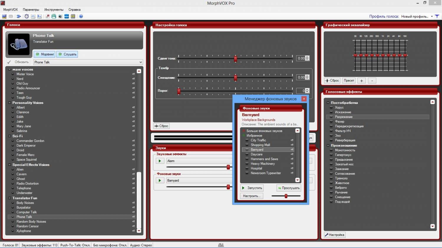Toggle the Морфинг button on or off

[x=44, y=54]
